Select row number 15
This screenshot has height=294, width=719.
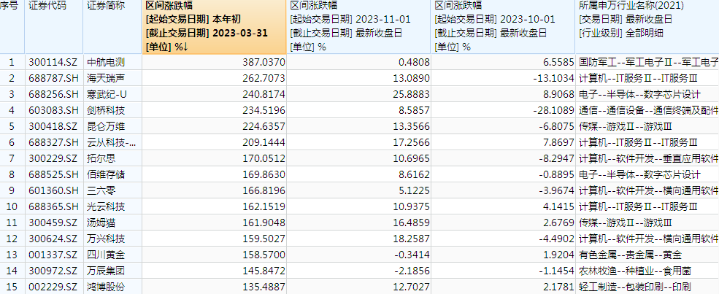tap(12, 287)
